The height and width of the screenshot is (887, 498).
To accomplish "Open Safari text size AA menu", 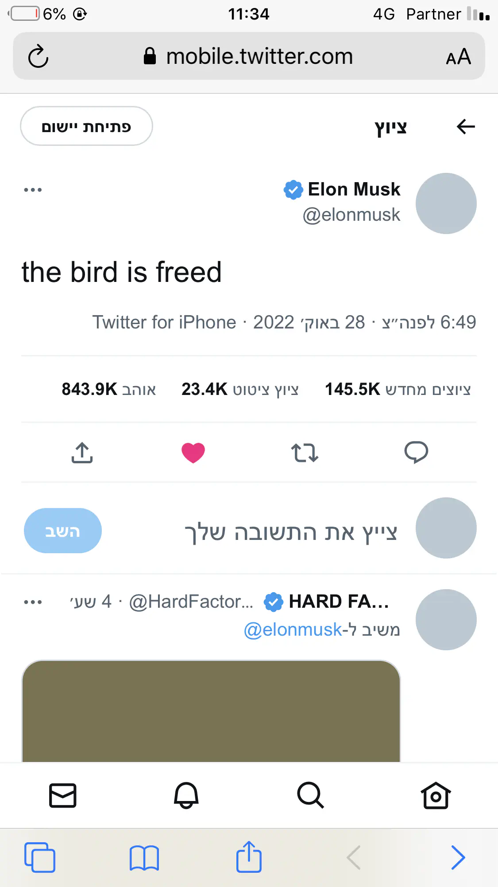I will (x=458, y=57).
